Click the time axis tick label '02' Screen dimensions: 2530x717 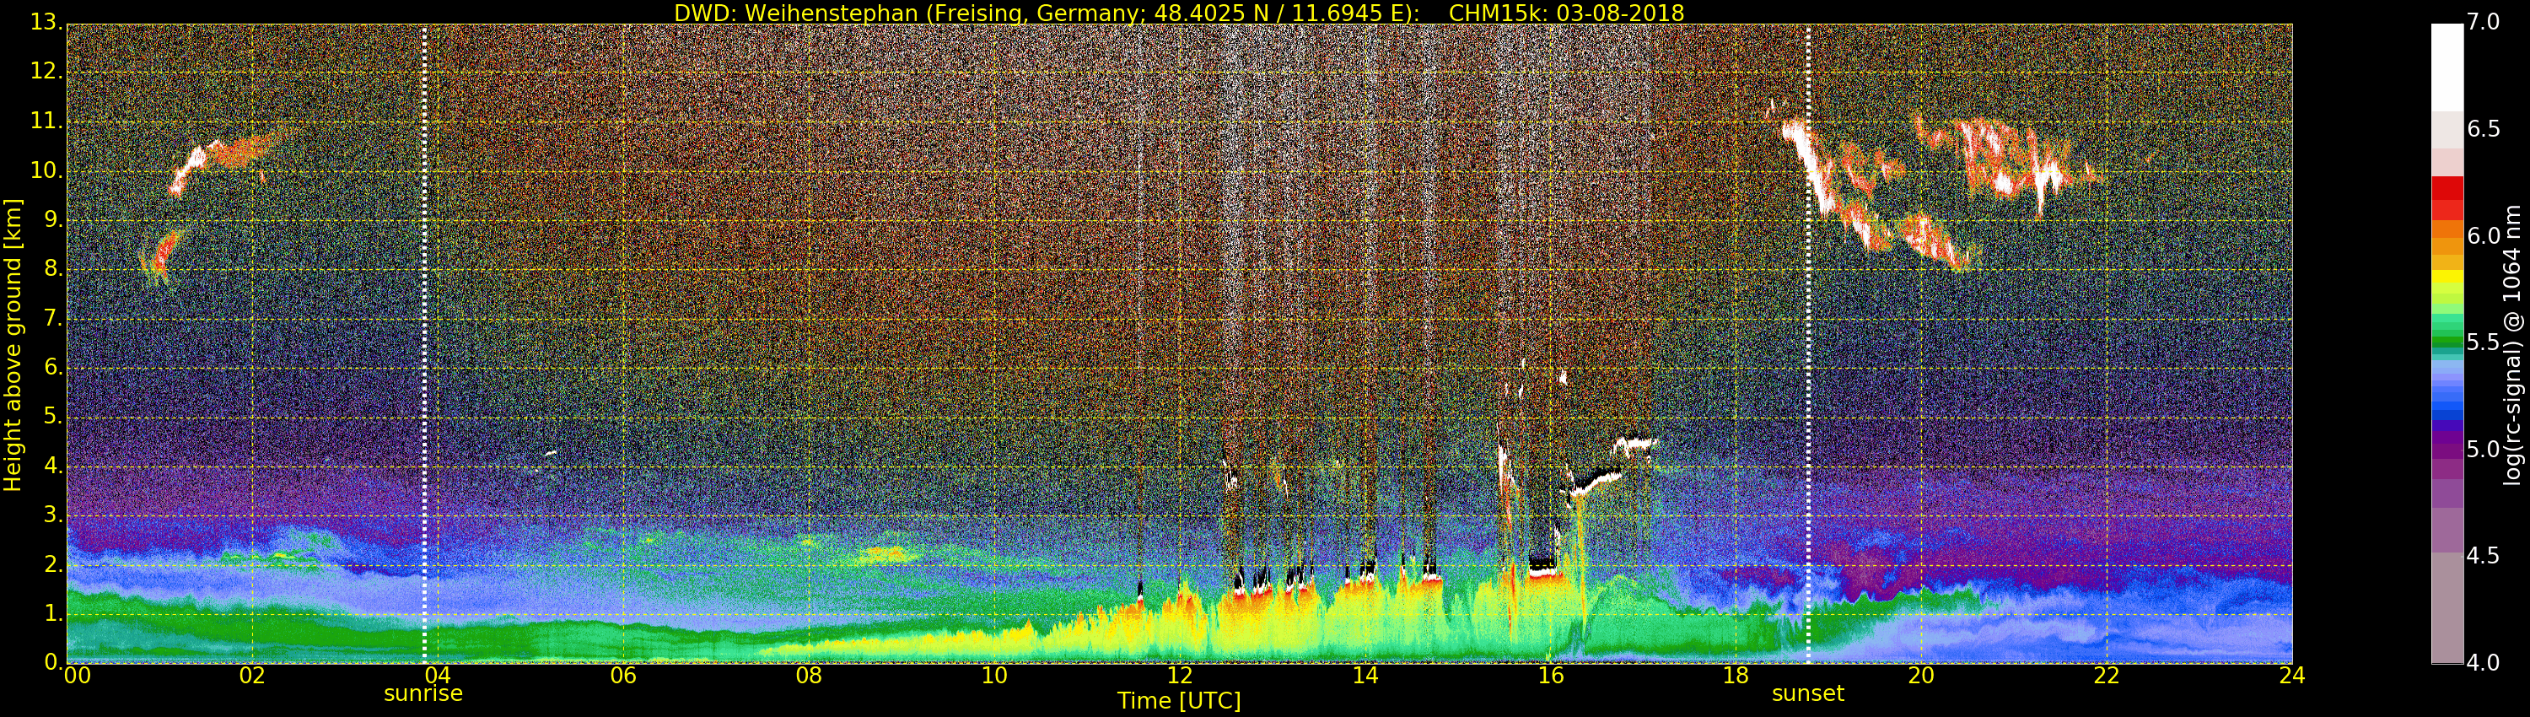(252, 675)
